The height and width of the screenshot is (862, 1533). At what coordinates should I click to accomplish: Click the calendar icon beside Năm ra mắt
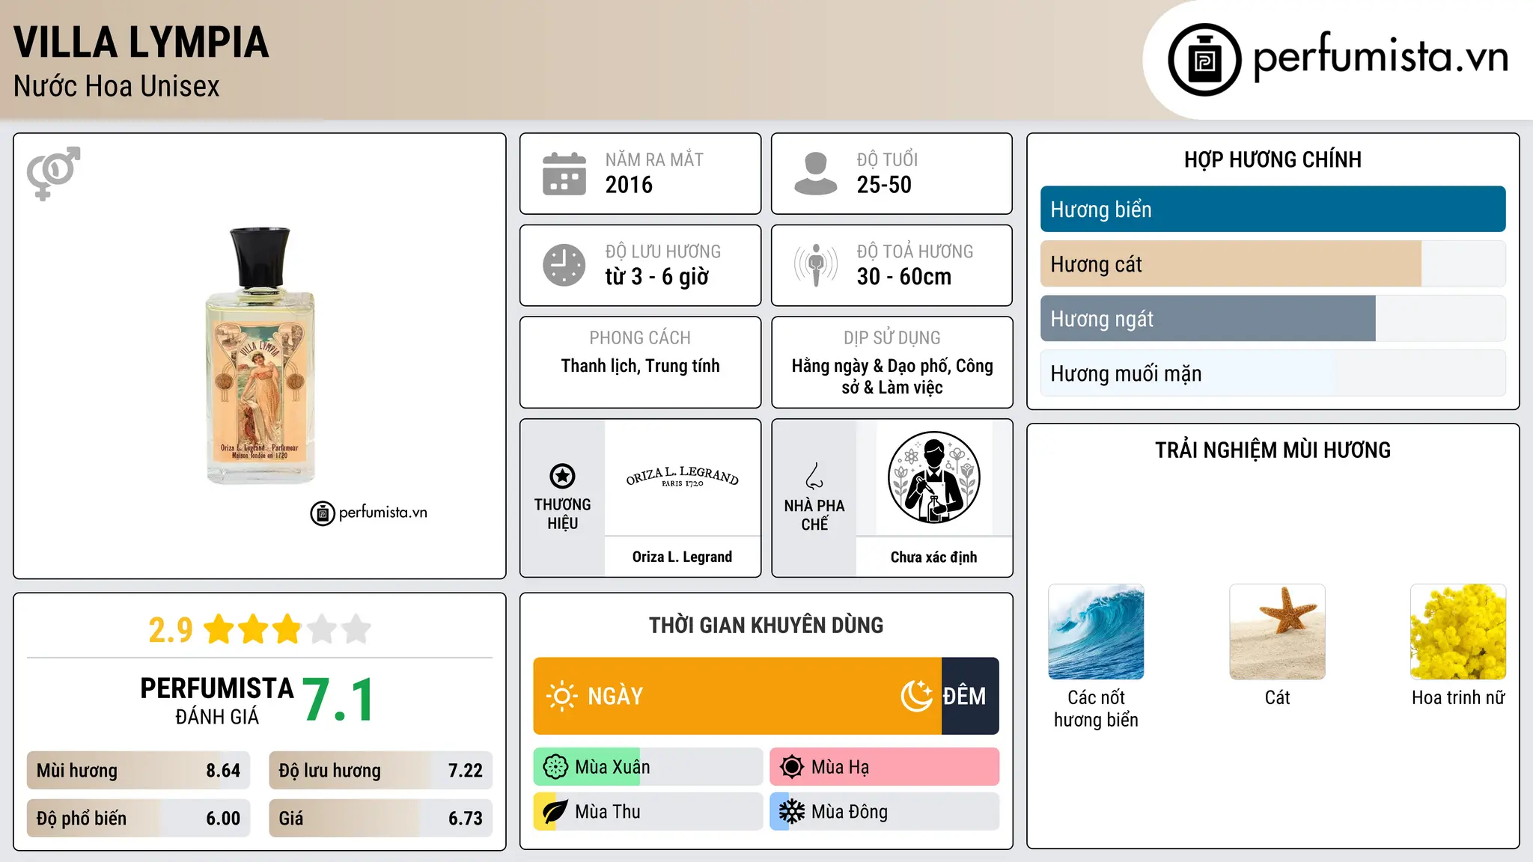click(564, 174)
